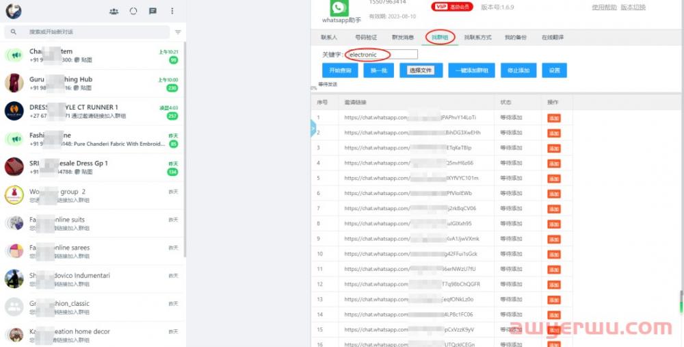
Task: Open the 设置 settings button
Action: pyautogui.click(x=555, y=70)
